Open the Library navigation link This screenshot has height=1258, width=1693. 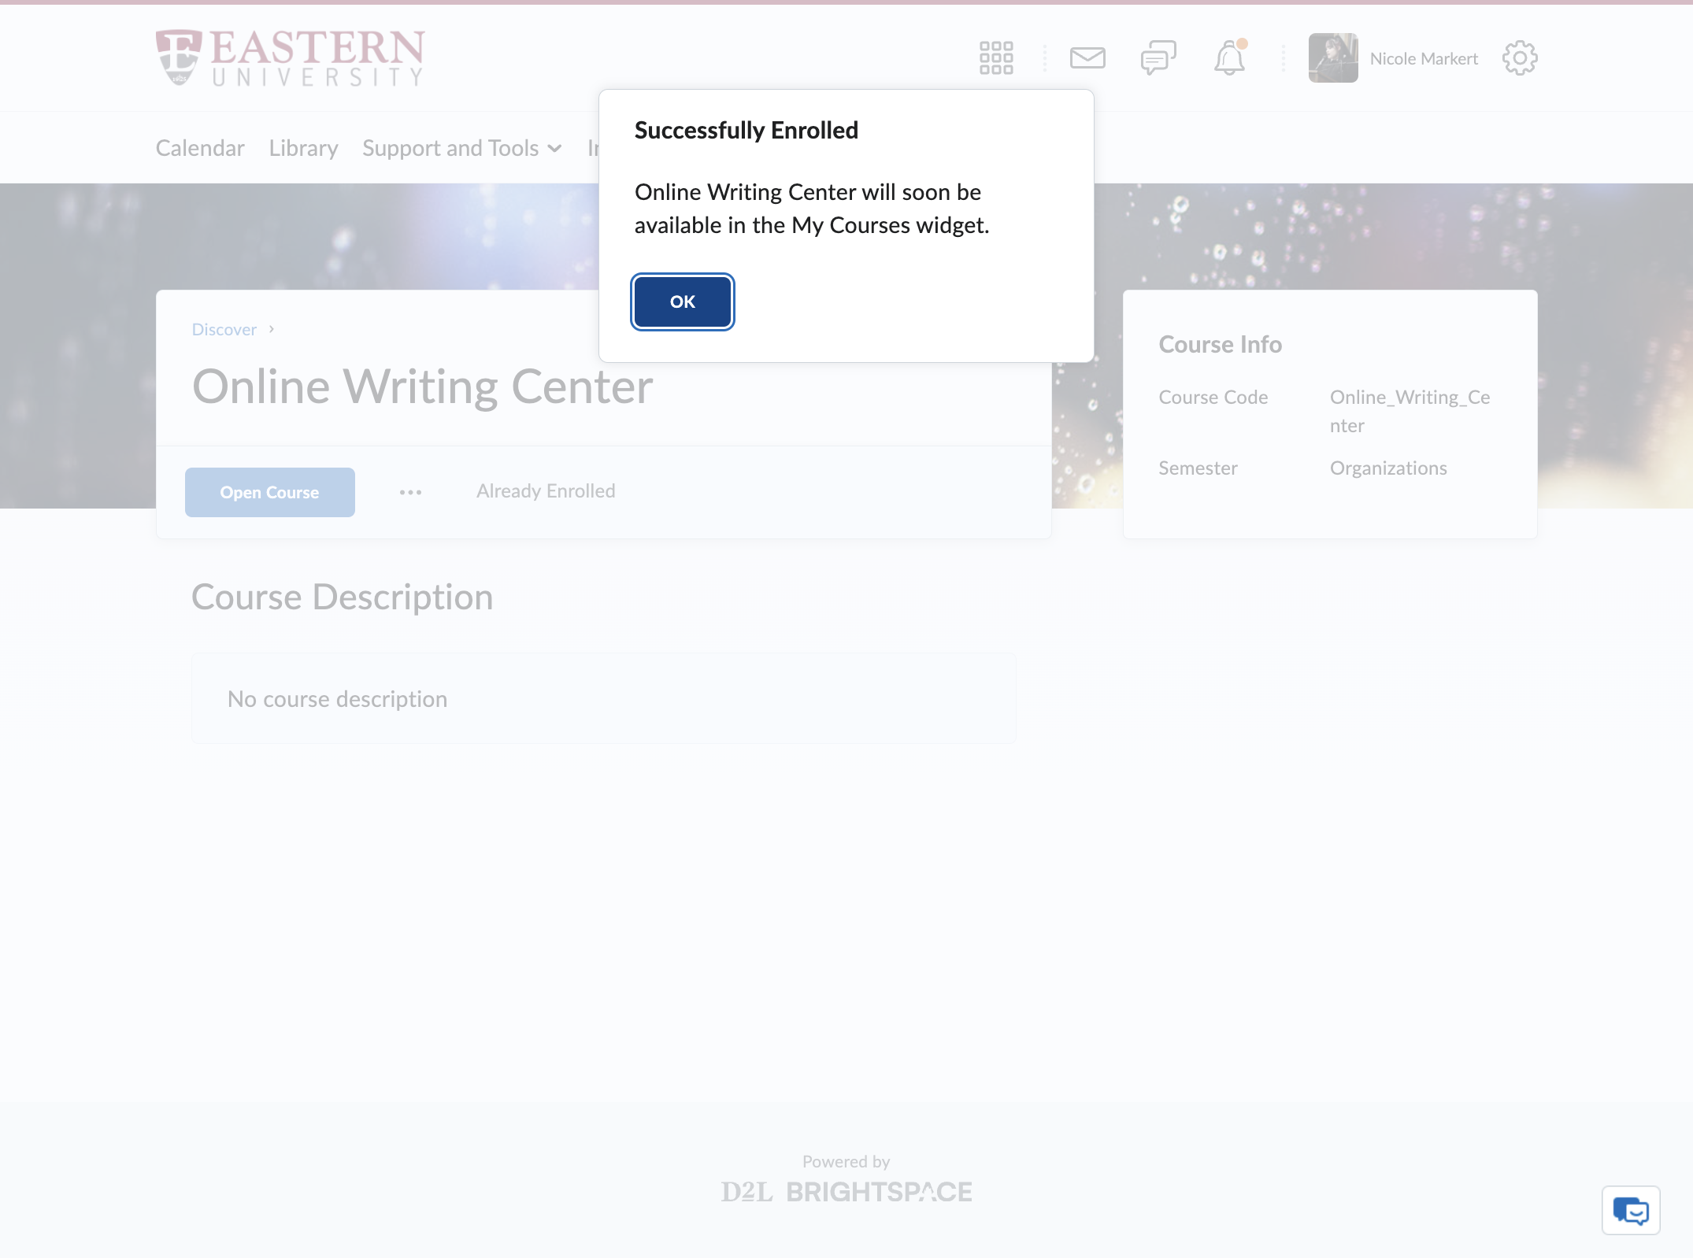303,148
